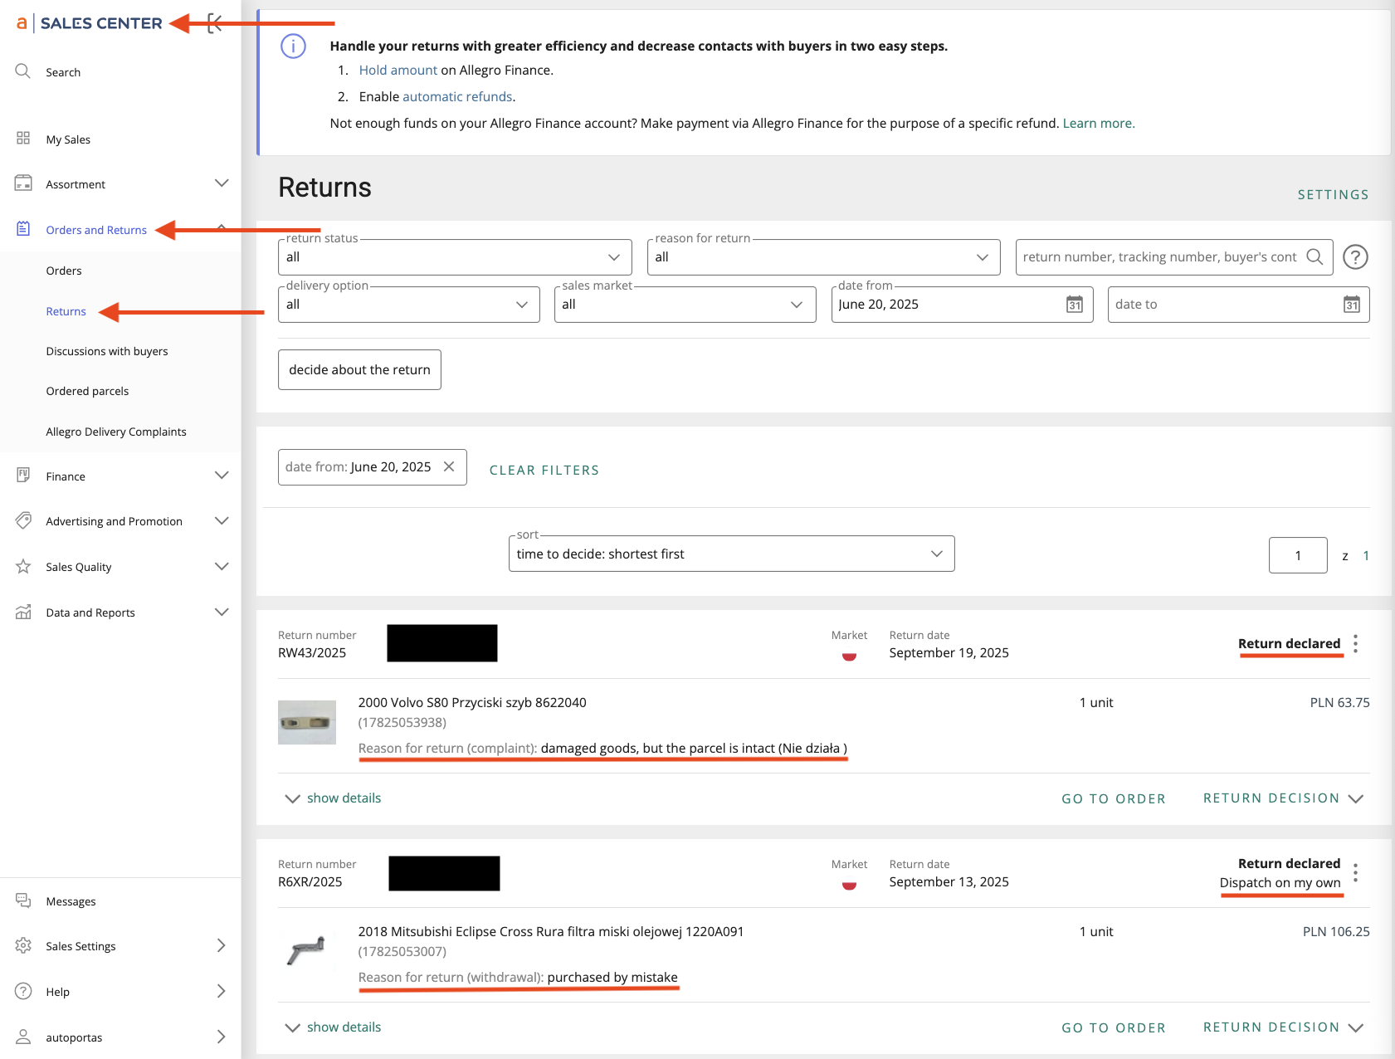Open the return status dropdown
The width and height of the screenshot is (1395, 1059).
coord(455,257)
